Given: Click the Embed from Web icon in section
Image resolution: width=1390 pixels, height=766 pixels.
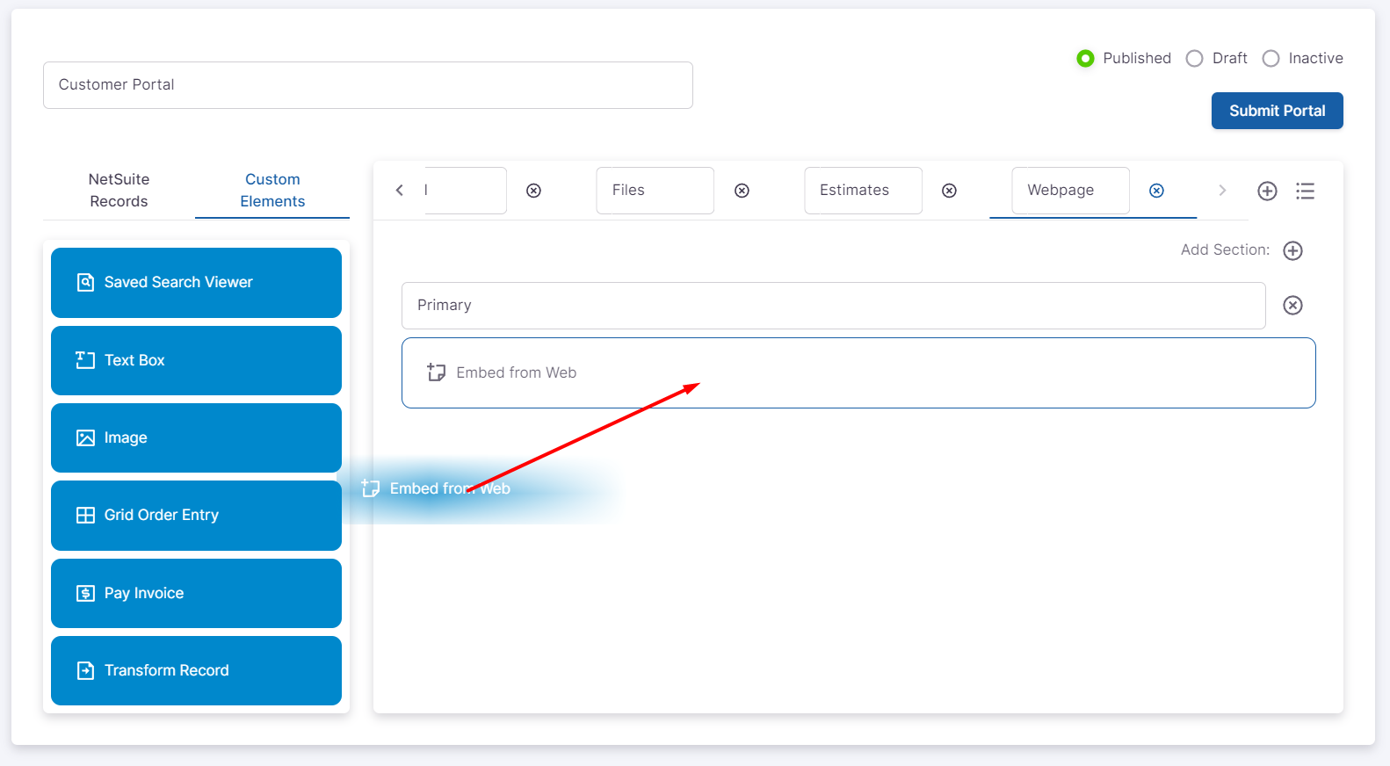Looking at the screenshot, I should [x=436, y=372].
